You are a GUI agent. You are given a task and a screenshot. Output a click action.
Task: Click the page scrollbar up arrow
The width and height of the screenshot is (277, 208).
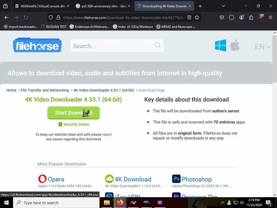275,33
